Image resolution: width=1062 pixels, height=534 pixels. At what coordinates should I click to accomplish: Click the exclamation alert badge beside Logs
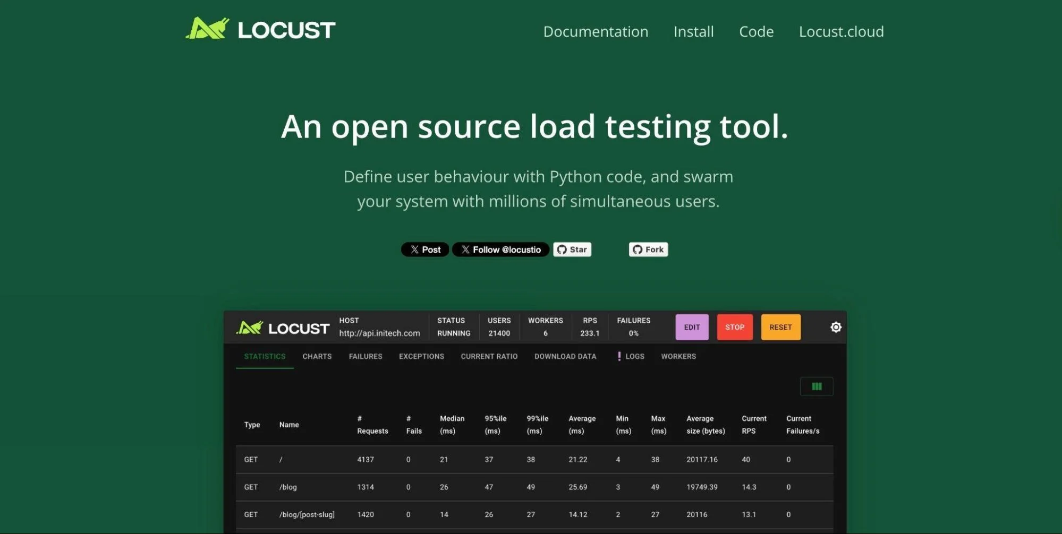[x=618, y=356]
